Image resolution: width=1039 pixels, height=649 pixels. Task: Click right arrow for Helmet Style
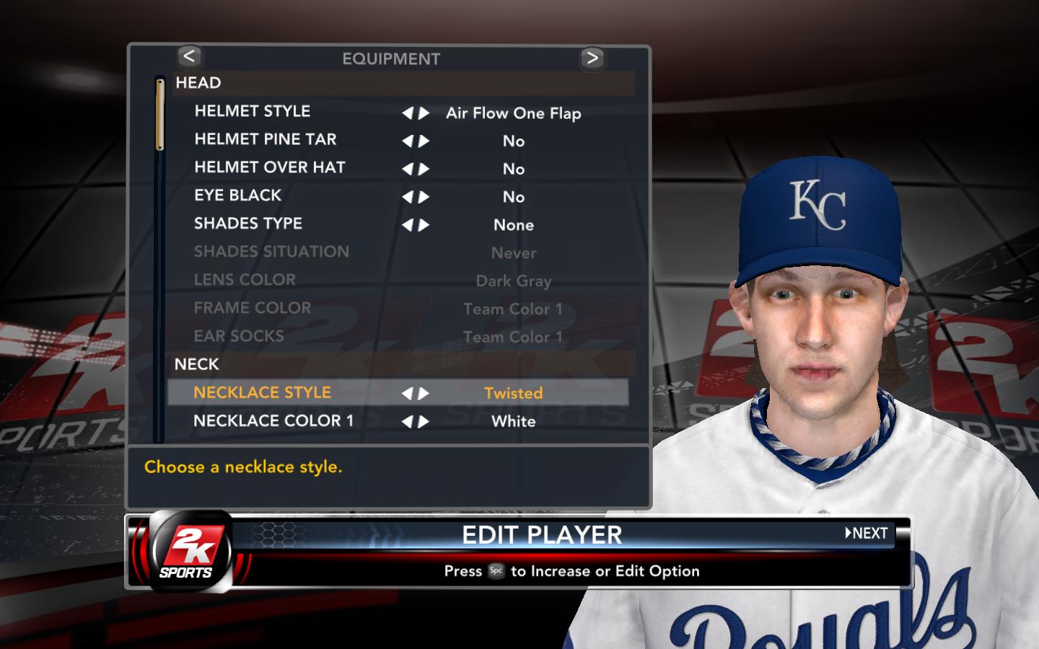[424, 113]
